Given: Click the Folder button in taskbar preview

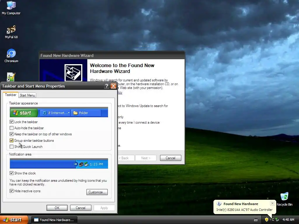Looking at the screenshot, I should (86, 113).
